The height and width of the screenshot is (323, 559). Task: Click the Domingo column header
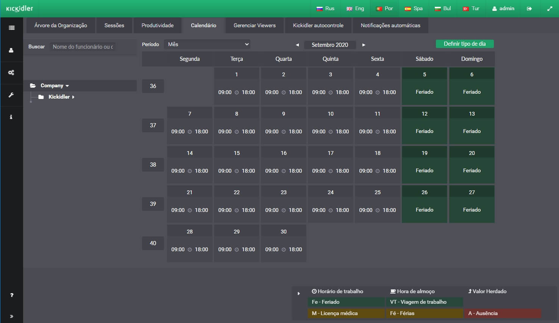coord(472,59)
